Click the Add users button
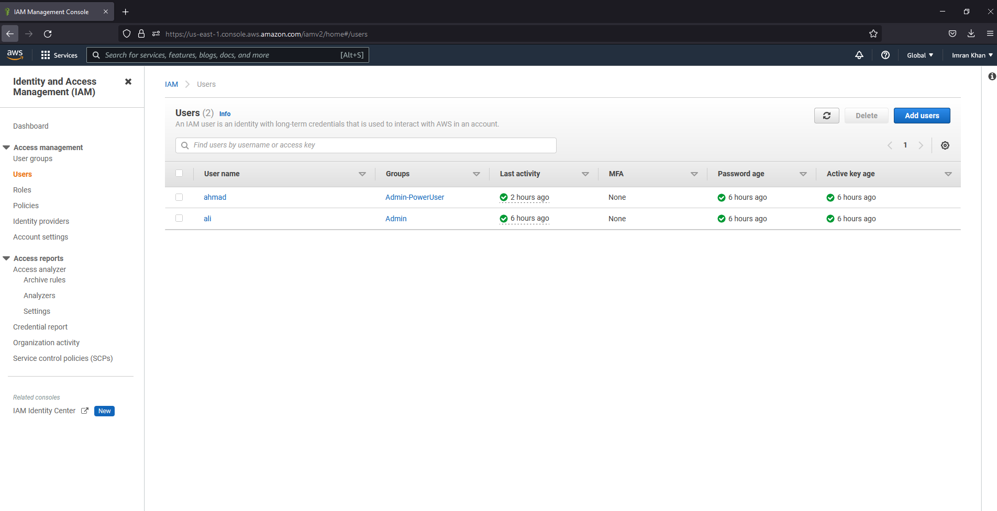Screen dimensions: 997x511 point(922,116)
